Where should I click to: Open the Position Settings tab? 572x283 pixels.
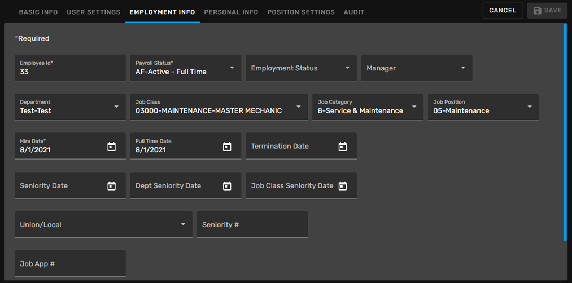301,12
